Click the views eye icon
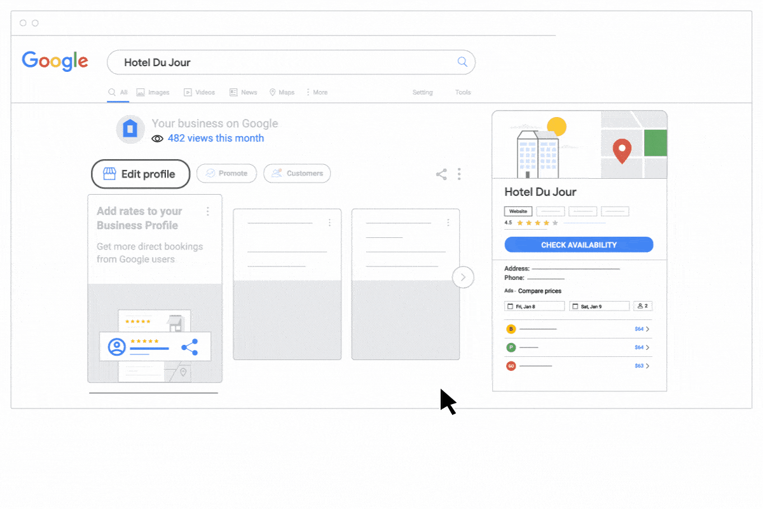 click(157, 138)
